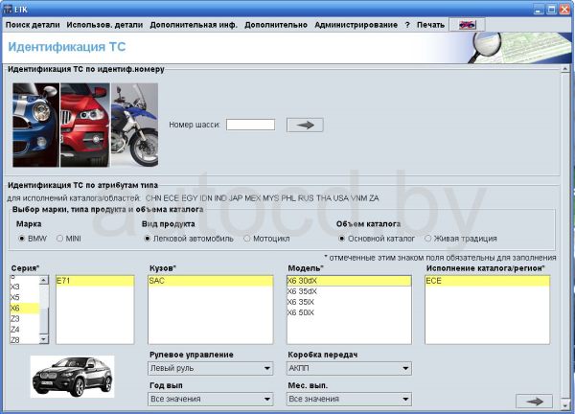Open Рулевое управление dropdown

click(211, 368)
